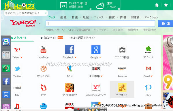Viewport: 173px width, 111px height.
Task: Open the ヤフオク! auction icon
Action: pyautogui.click(x=122, y=87)
